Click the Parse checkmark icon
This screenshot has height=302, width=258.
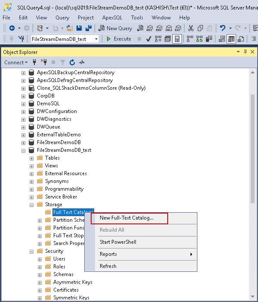[x=148, y=39]
